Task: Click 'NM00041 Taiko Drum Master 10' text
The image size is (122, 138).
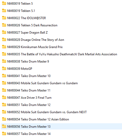Action: coord(29,76)
